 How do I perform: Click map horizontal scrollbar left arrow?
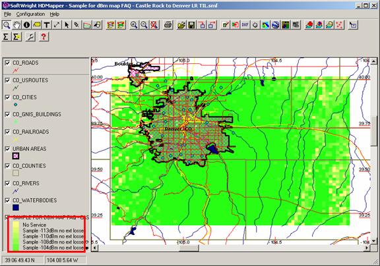94,248
